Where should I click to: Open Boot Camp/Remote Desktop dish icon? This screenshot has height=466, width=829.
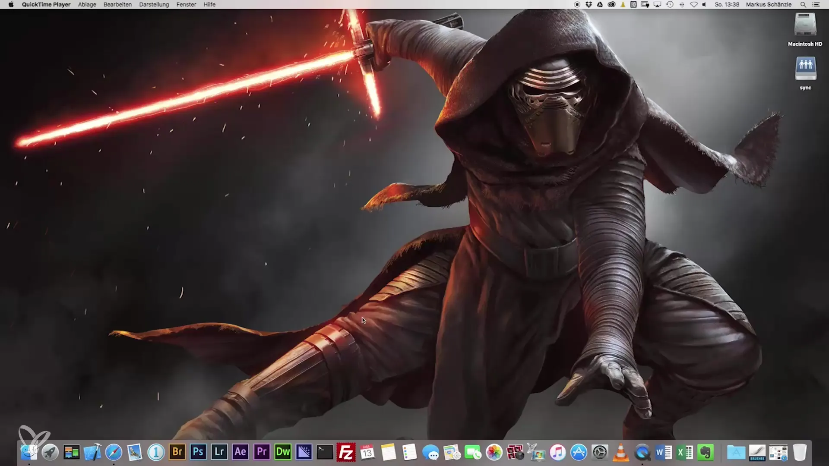[537, 452]
